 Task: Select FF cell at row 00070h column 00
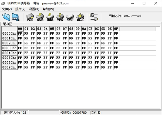[21, 67]
